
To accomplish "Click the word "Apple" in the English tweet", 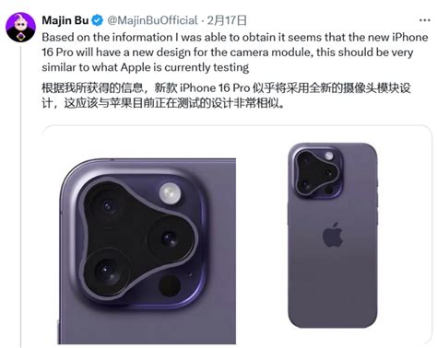I will (136, 67).
